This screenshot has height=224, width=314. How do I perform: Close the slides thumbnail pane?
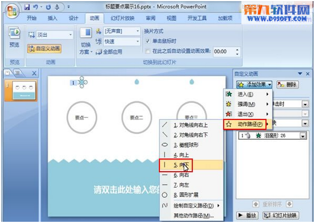click(x=34, y=73)
